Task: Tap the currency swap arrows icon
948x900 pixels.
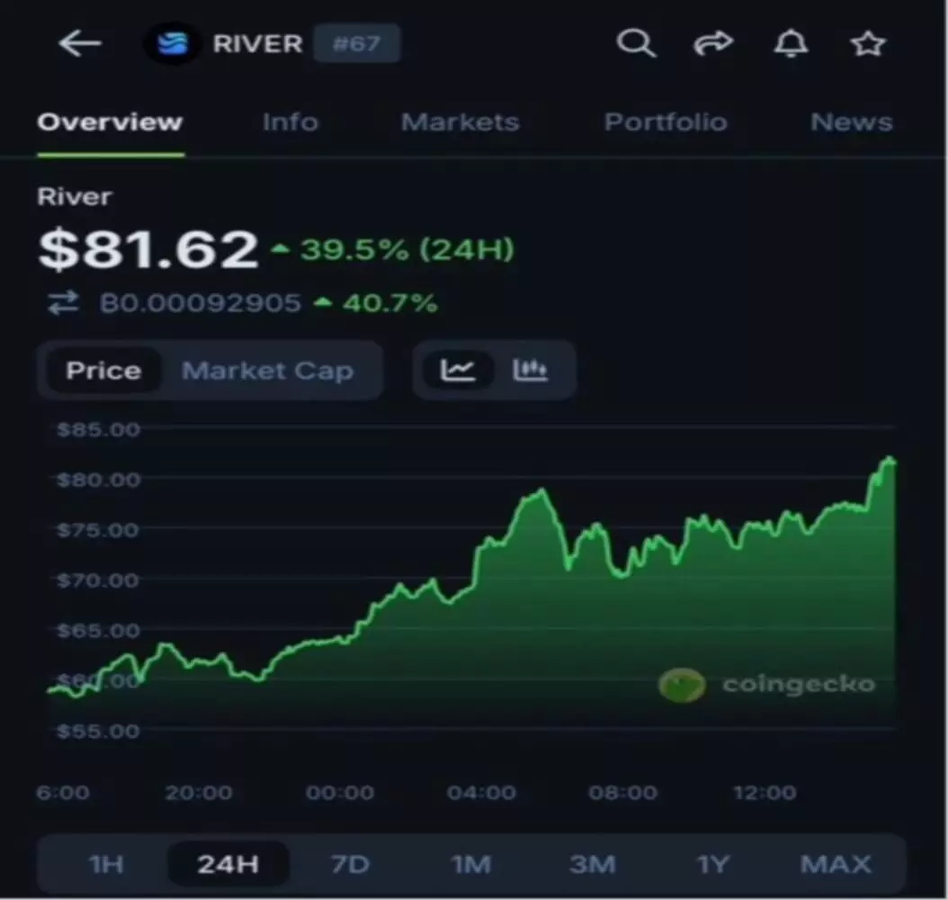Action: point(63,303)
